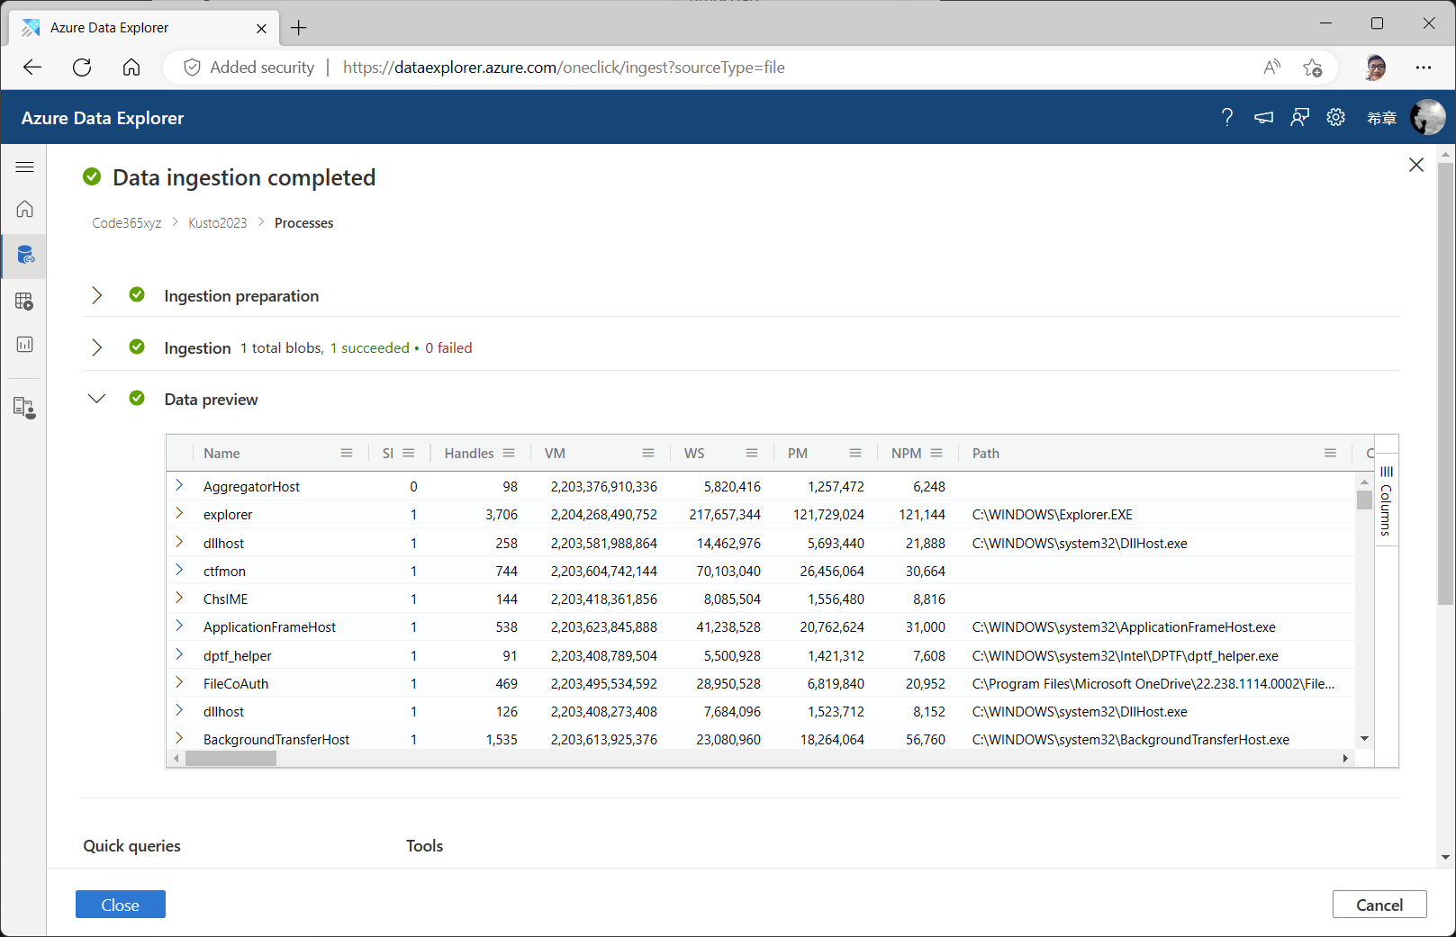1456x937 pixels.
Task: Expand the Ingestion preparation section
Action: click(x=97, y=295)
